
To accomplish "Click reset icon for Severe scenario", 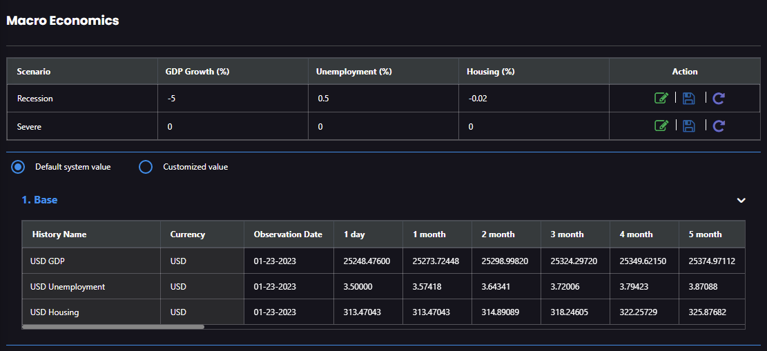I will (x=719, y=126).
